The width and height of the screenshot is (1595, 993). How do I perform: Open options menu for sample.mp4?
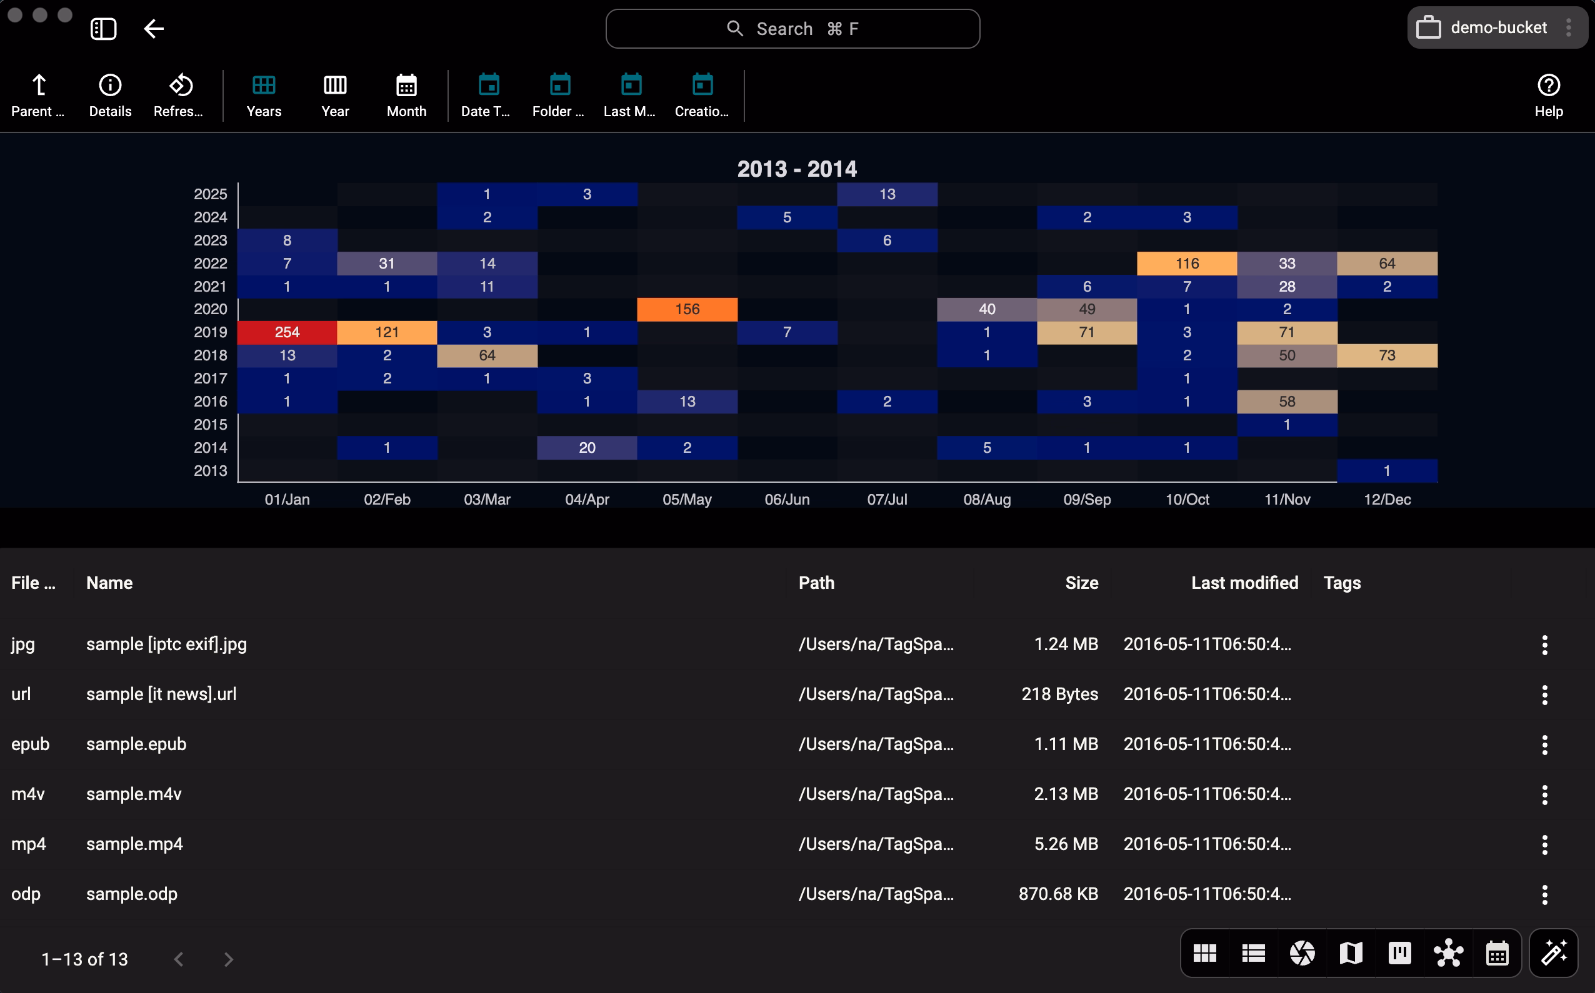pos(1544,844)
